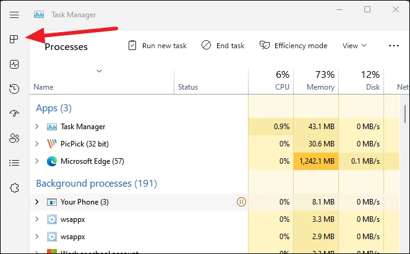The height and width of the screenshot is (254, 410).
Task: Click the suspended status icon for Your Phone
Action: pyautogui.click(x=241, y=201)
